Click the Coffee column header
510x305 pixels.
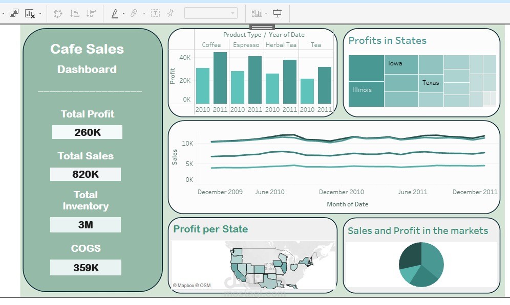[x=211, y=45]
